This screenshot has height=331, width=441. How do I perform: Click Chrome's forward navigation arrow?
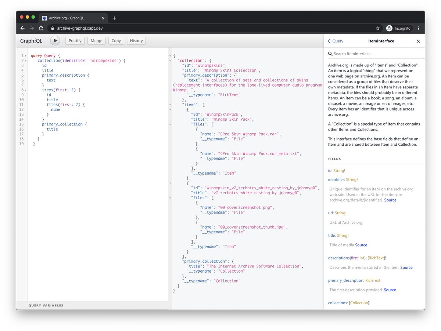32,28
